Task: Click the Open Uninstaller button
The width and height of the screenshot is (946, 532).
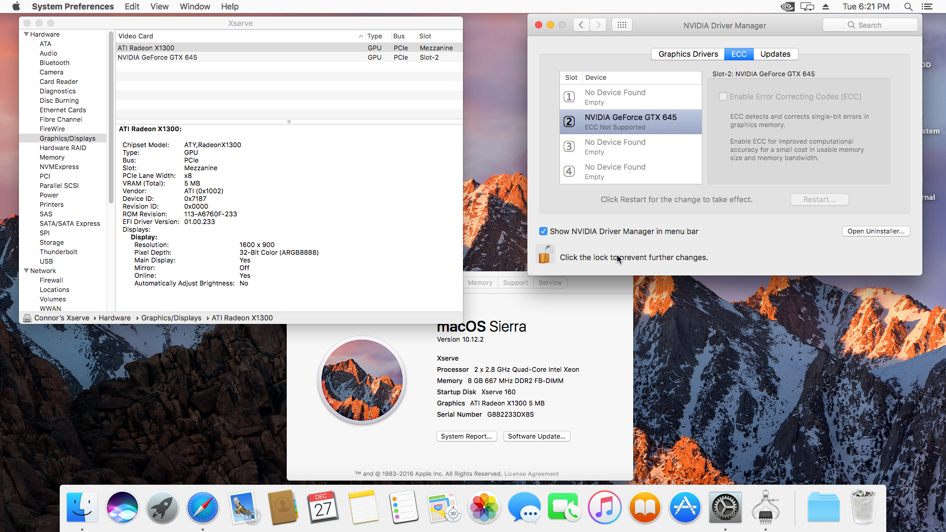Action: point(876,231)
